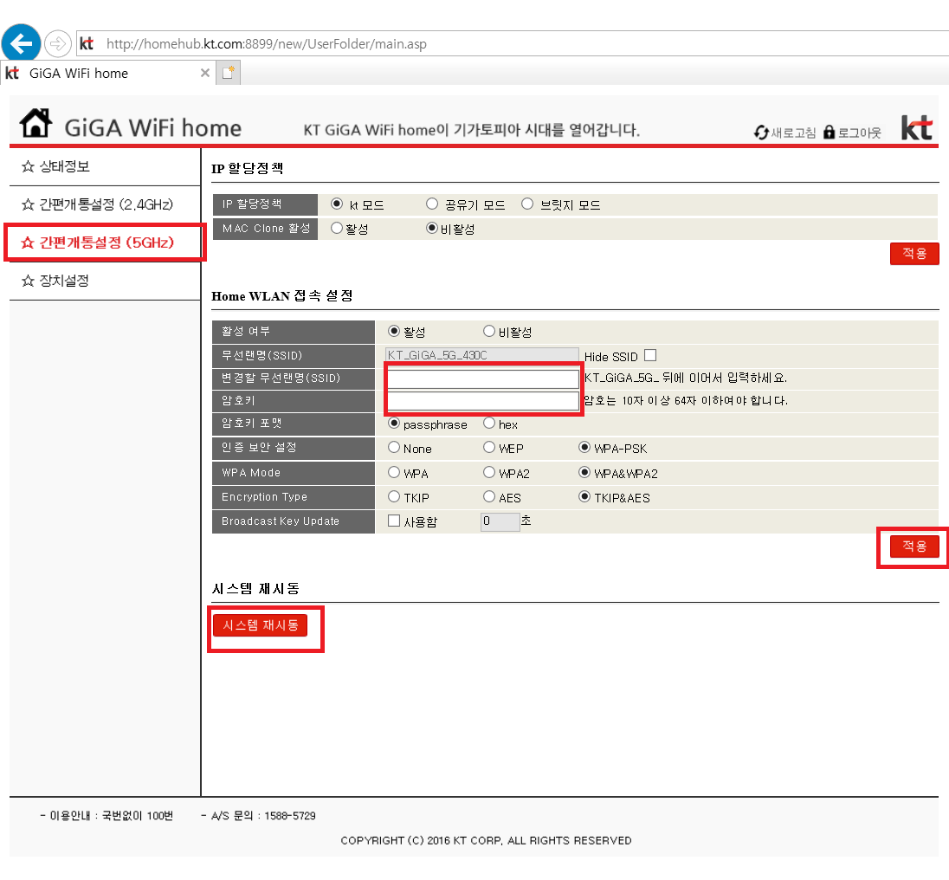The height and width of the screenshot is (880, 949).
Task: Click the 로그아웃 lock icon
Action: 830,132
